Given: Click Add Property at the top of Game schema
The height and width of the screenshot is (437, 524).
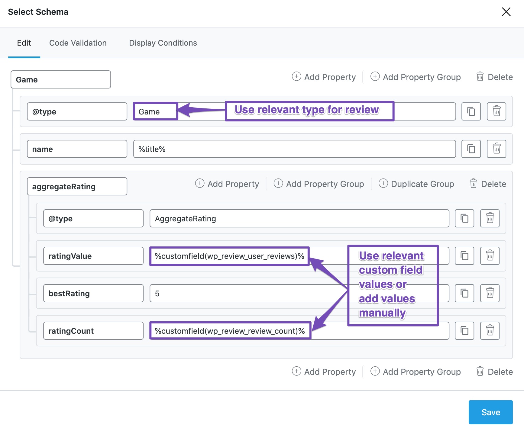Looking at the screenshot, I should tap(324, 77).
